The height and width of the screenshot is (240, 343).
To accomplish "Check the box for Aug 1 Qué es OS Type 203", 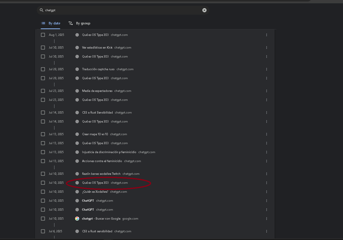I will click(43, 35).
